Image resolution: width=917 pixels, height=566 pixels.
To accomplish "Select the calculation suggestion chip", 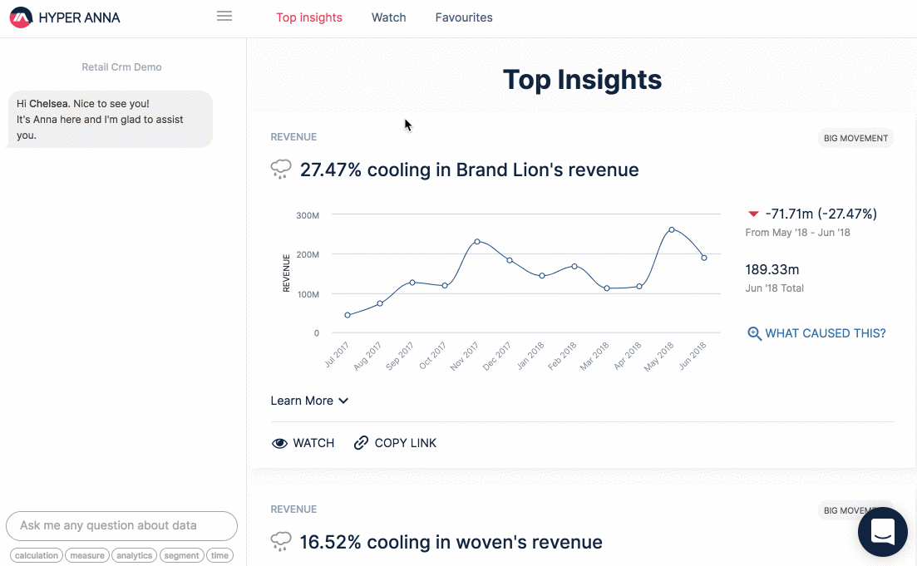I will click(x=37, y=555).
